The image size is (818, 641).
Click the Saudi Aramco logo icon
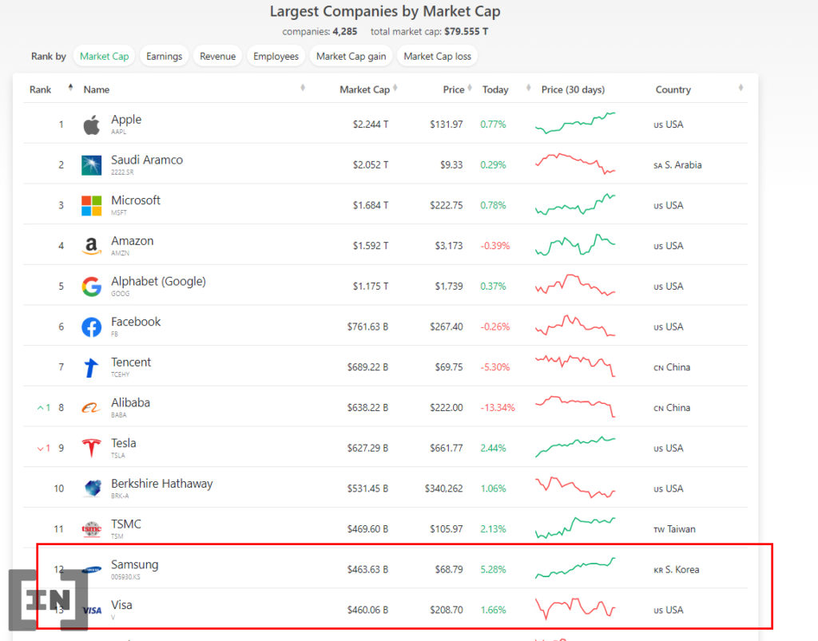91,165
